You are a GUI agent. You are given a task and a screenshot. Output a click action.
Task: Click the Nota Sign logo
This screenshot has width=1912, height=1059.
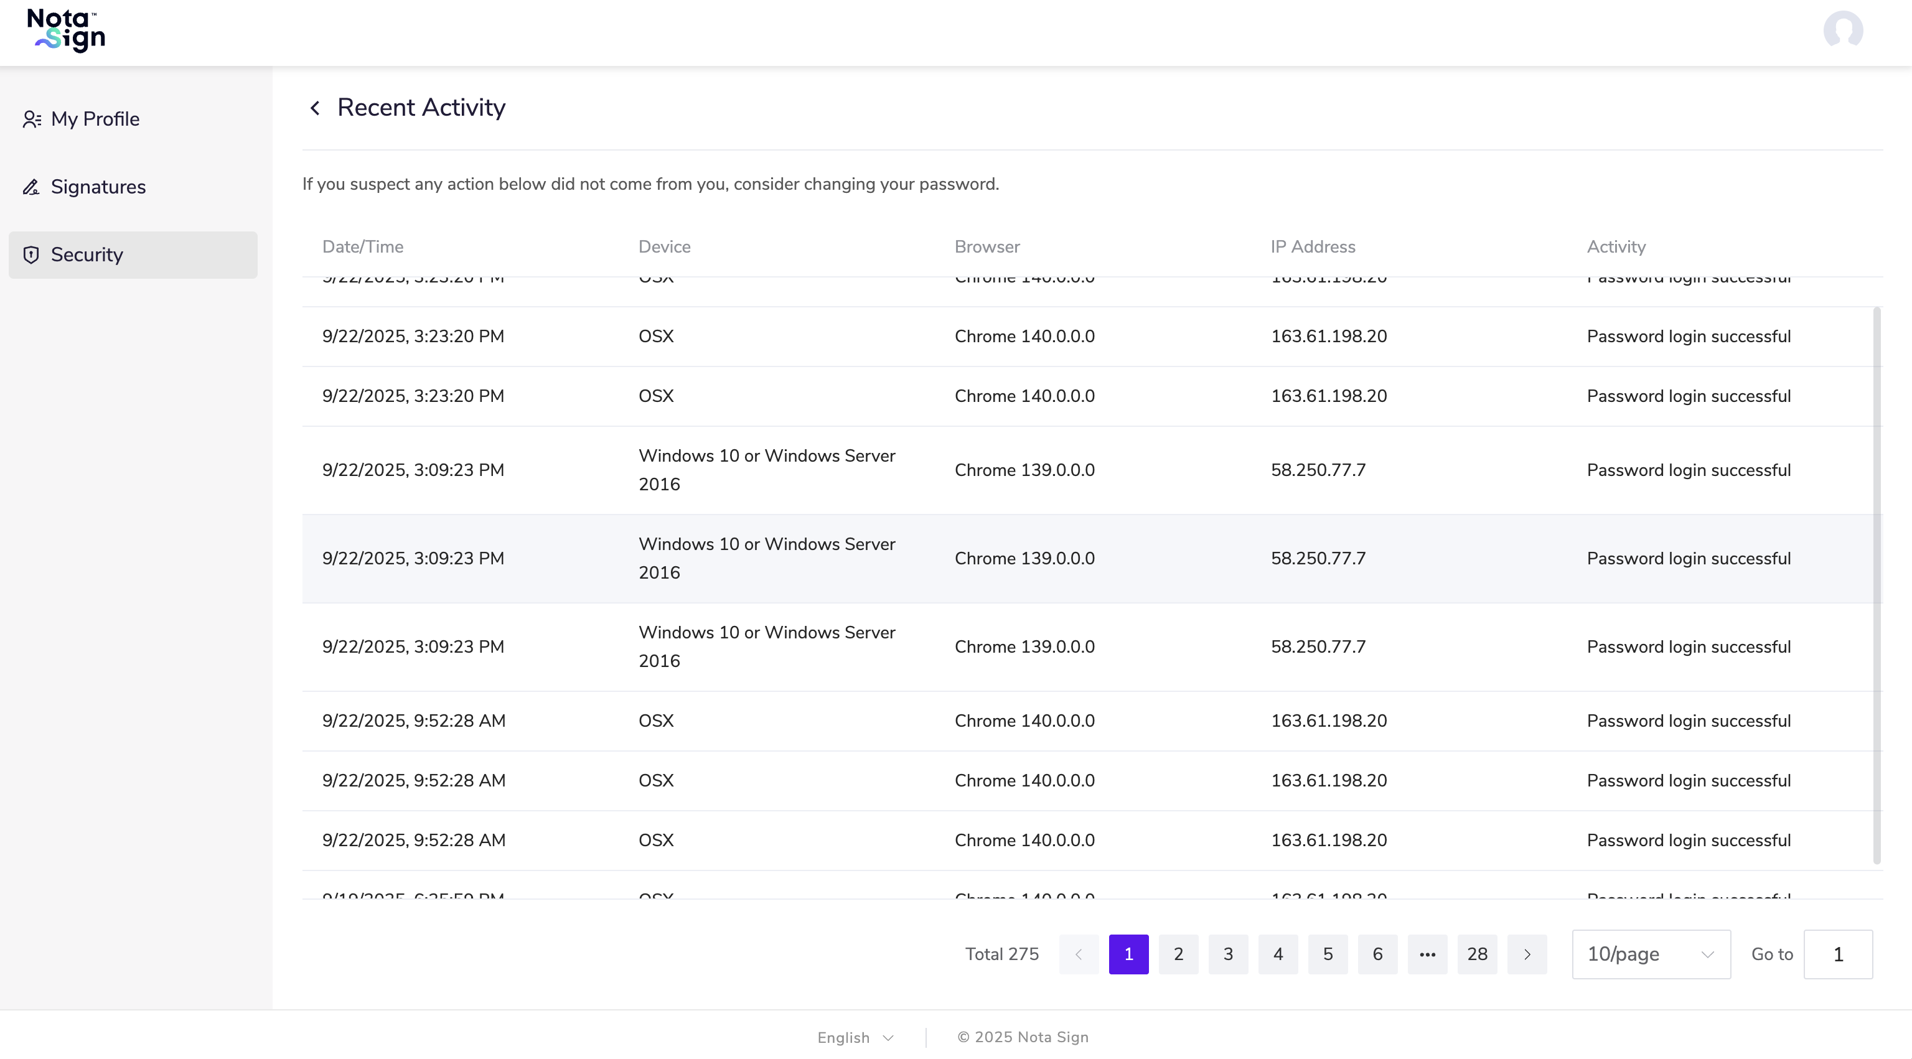tap(67, 31)
